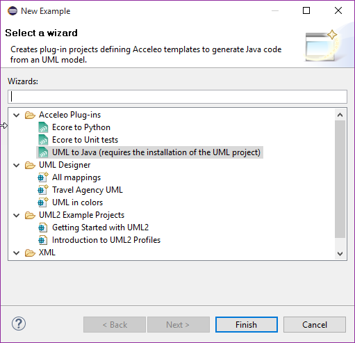Collapse the Acceleo Plug-ins category
The image size is (355, 343).
17,115
